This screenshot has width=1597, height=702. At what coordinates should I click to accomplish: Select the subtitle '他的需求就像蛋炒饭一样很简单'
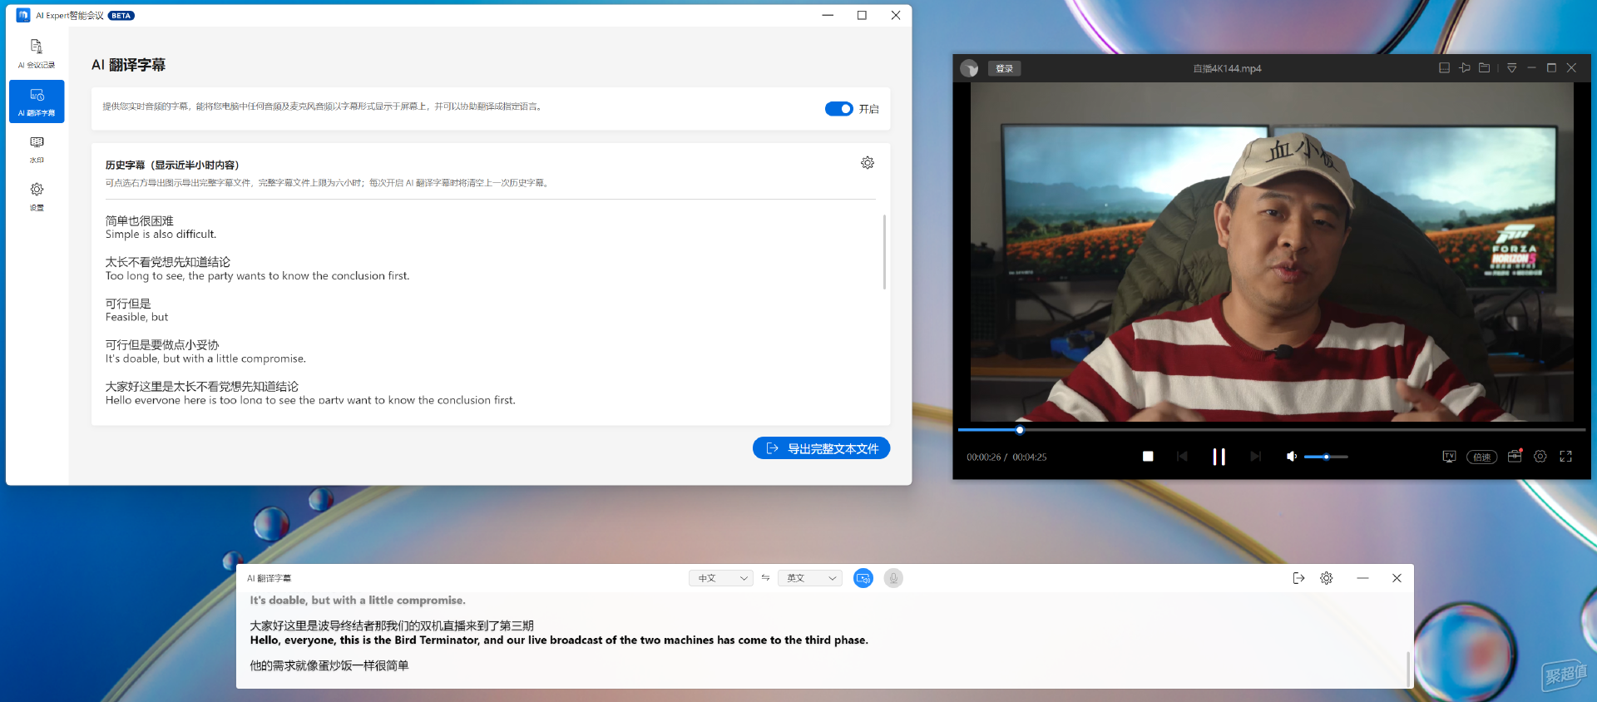click(329, 665)
